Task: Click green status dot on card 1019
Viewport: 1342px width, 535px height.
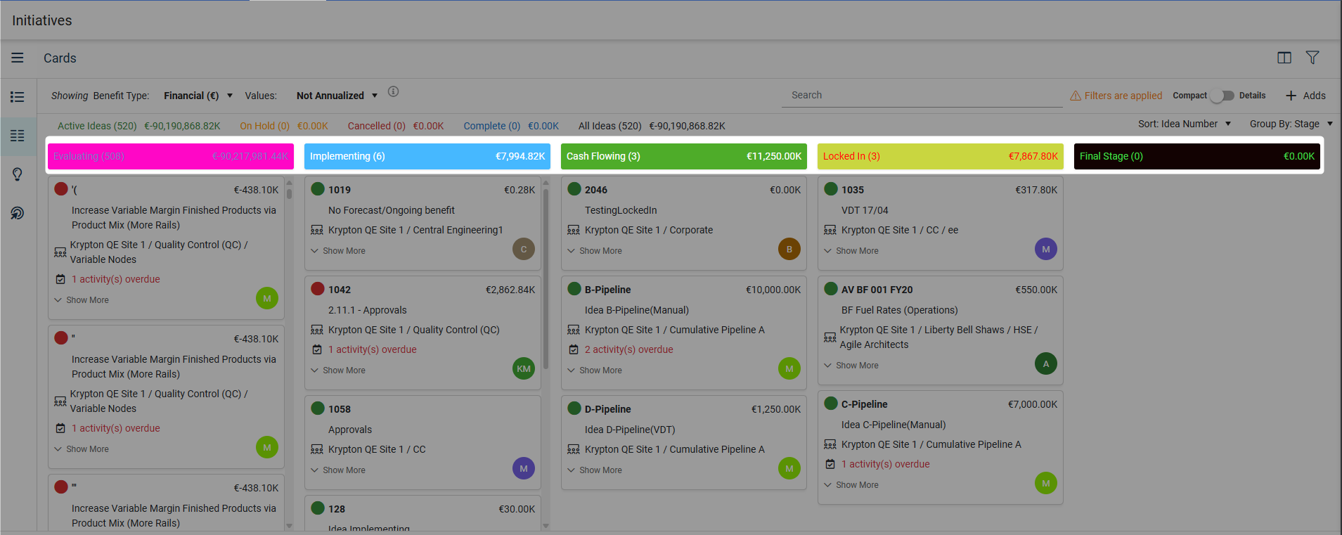Action: tap(318, 188)
